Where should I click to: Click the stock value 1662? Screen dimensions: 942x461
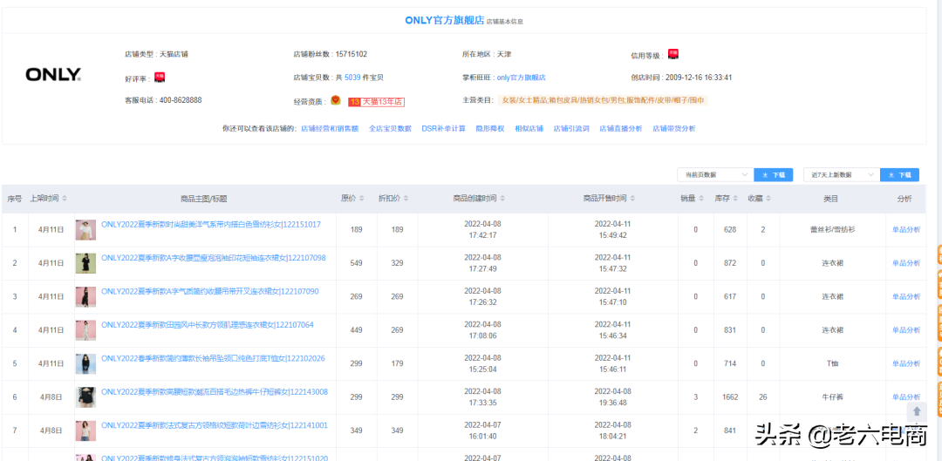[x=730, y=397]
